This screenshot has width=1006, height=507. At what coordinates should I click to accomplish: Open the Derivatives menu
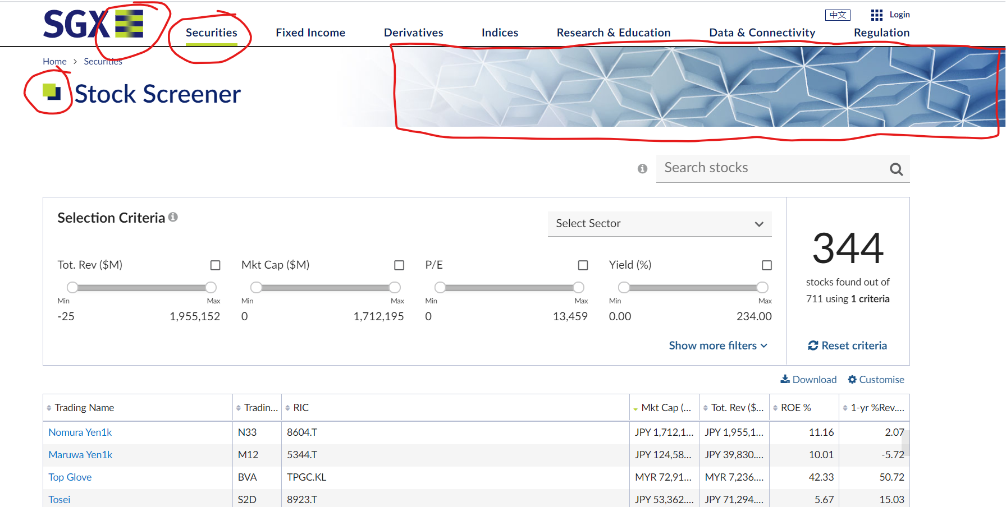pos(414,33)
